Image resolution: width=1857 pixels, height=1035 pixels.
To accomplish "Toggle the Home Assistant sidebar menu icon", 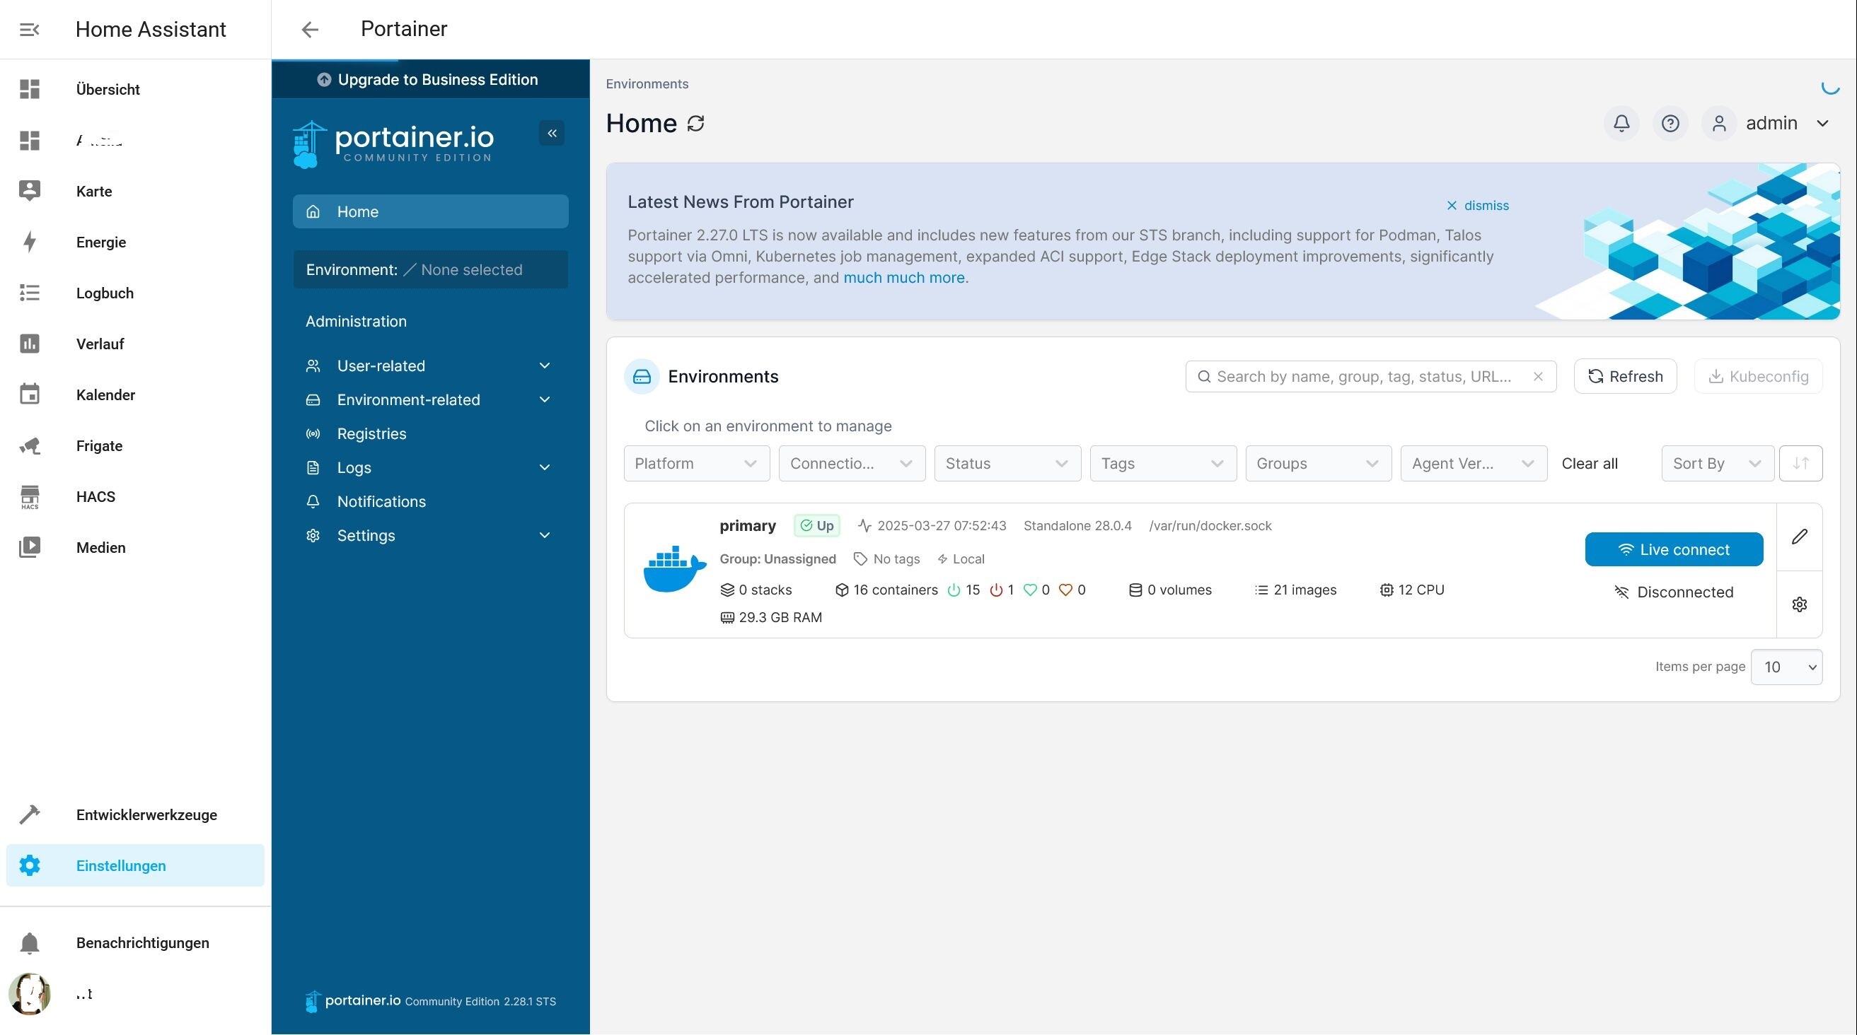I will pyautogui.click(x=30, y=30).
